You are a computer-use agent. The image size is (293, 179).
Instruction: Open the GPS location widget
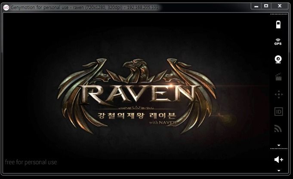[278, 42]
